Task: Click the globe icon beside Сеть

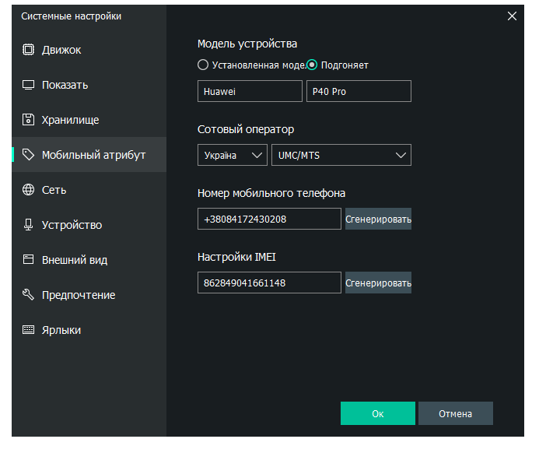Action: (28, 190)
